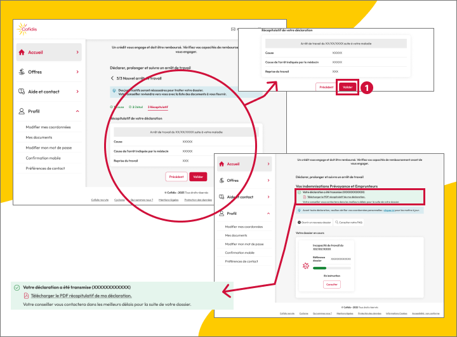Click the Offres icon in the left window sidebar

tap(22, 72)
